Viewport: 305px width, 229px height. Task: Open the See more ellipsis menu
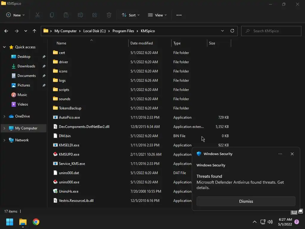[x=179, y=15]
